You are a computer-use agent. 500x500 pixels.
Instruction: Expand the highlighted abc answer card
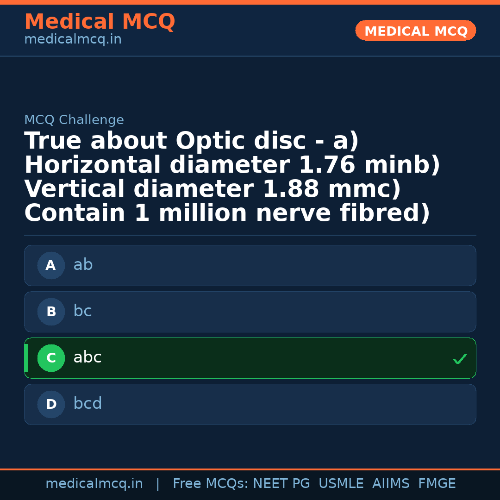[250, 358]
